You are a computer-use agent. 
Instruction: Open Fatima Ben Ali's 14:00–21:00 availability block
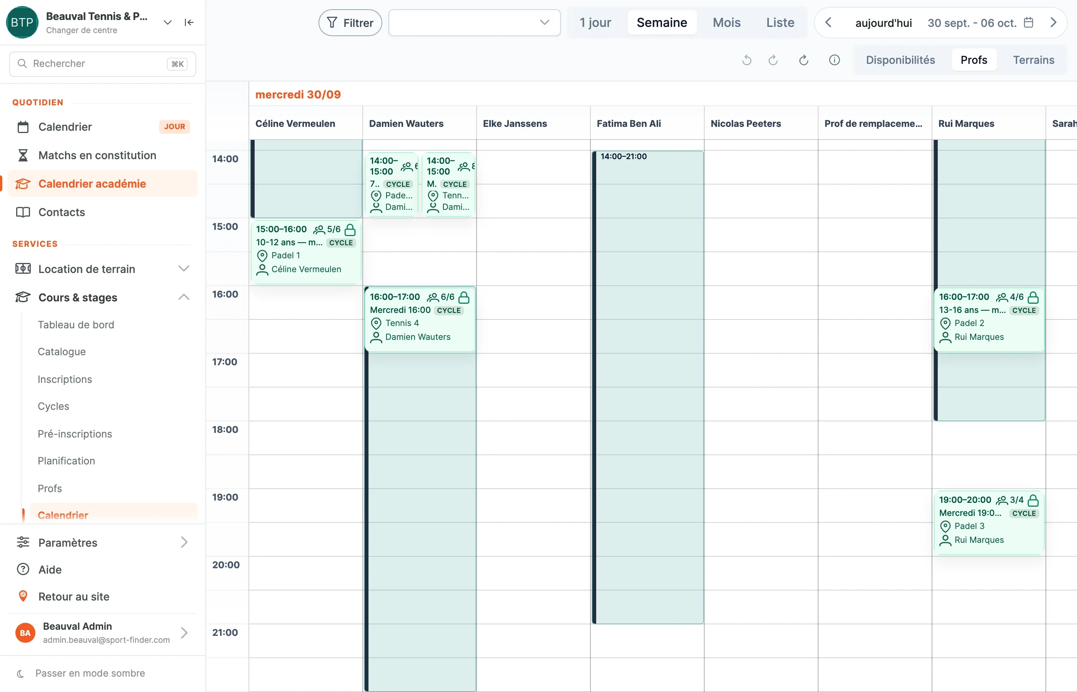point(648,388)
